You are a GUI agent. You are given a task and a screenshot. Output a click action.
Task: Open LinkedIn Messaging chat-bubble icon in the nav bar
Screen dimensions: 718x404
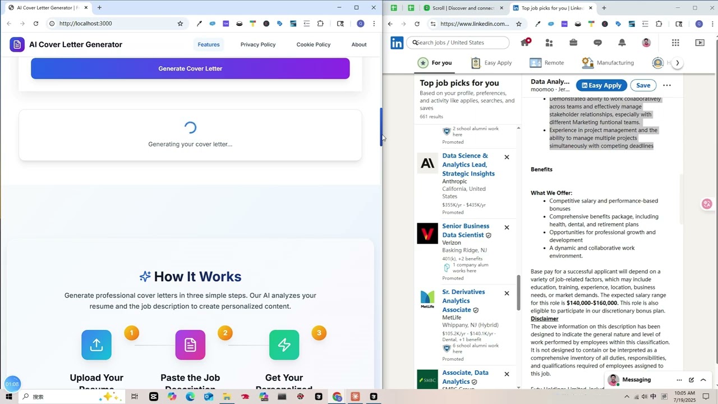point(597,43)
